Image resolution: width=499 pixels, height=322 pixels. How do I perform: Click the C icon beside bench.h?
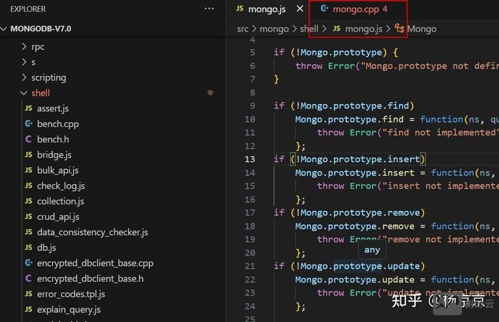(28, 139)
